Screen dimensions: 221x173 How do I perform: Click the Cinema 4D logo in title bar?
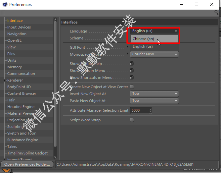tap(4, 4)
